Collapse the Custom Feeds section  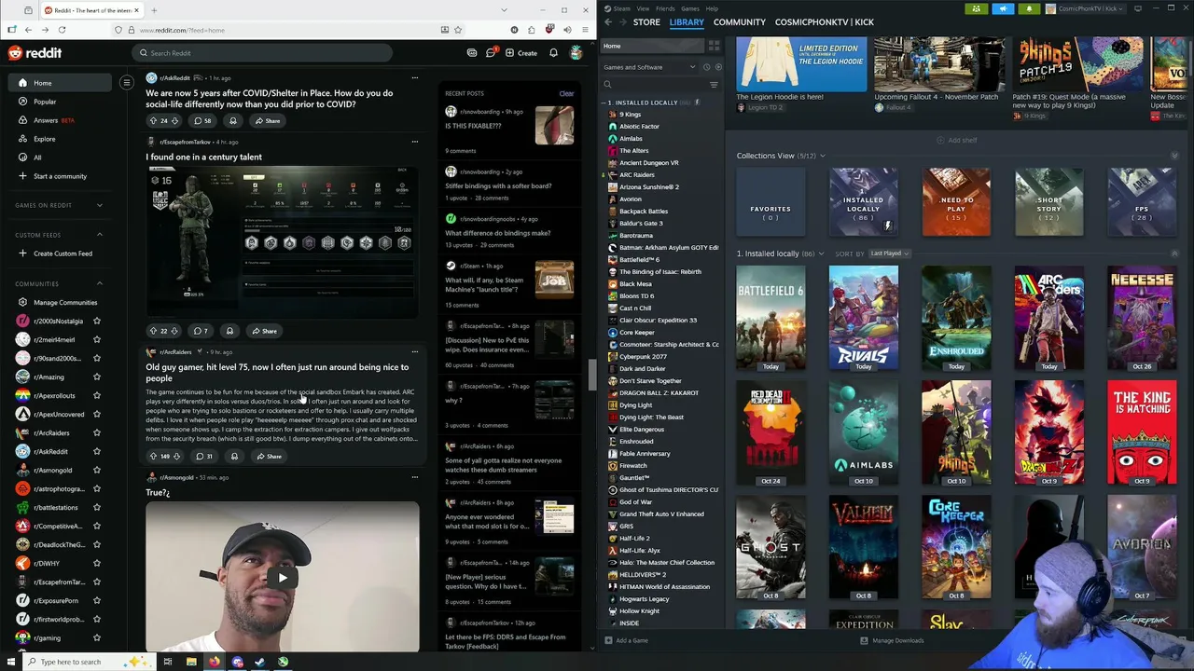tap(100, 235)
